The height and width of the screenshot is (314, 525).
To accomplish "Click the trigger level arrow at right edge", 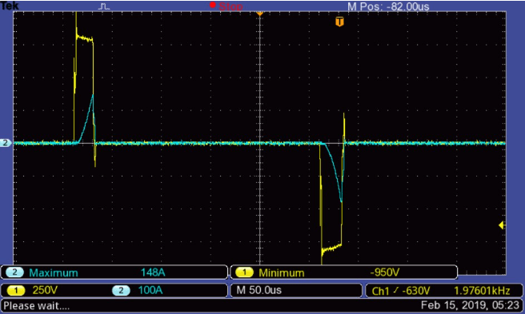I will coord(501,225).
